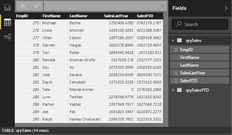Click the Fields Search box
The image size is (232, 135).
pos(200,24)
